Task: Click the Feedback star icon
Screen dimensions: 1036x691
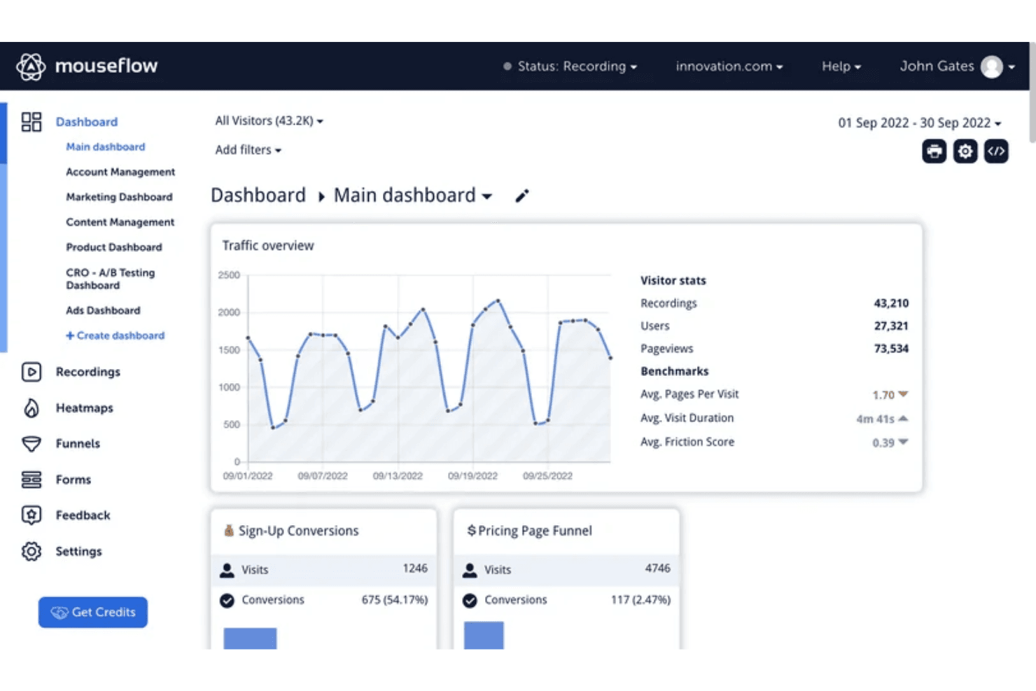Action: click(31, 515)
